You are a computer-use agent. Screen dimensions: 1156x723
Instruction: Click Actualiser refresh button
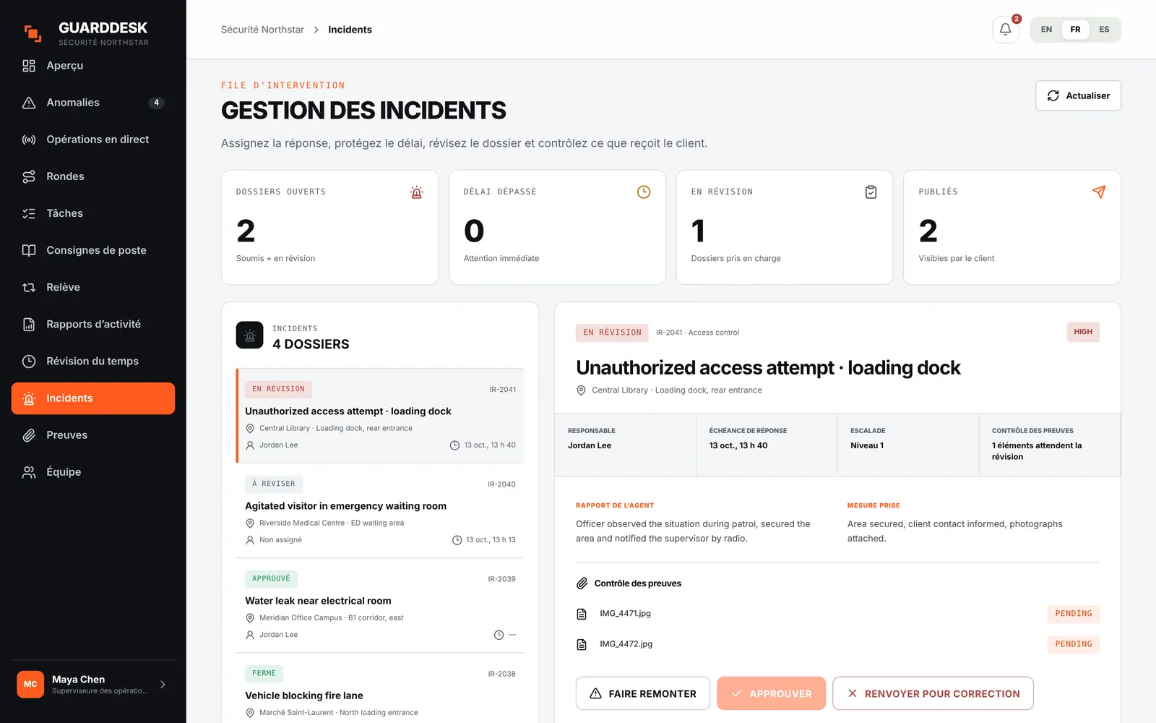pos(1078,95)
